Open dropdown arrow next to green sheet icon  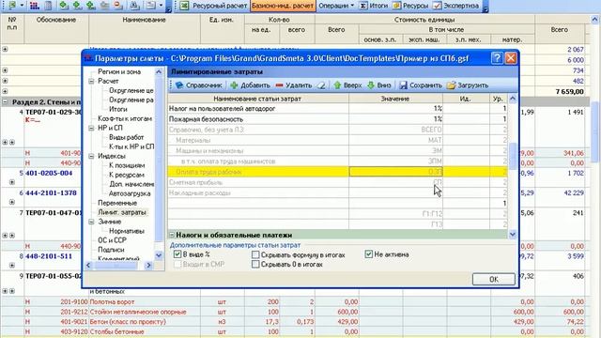[22, 6]
